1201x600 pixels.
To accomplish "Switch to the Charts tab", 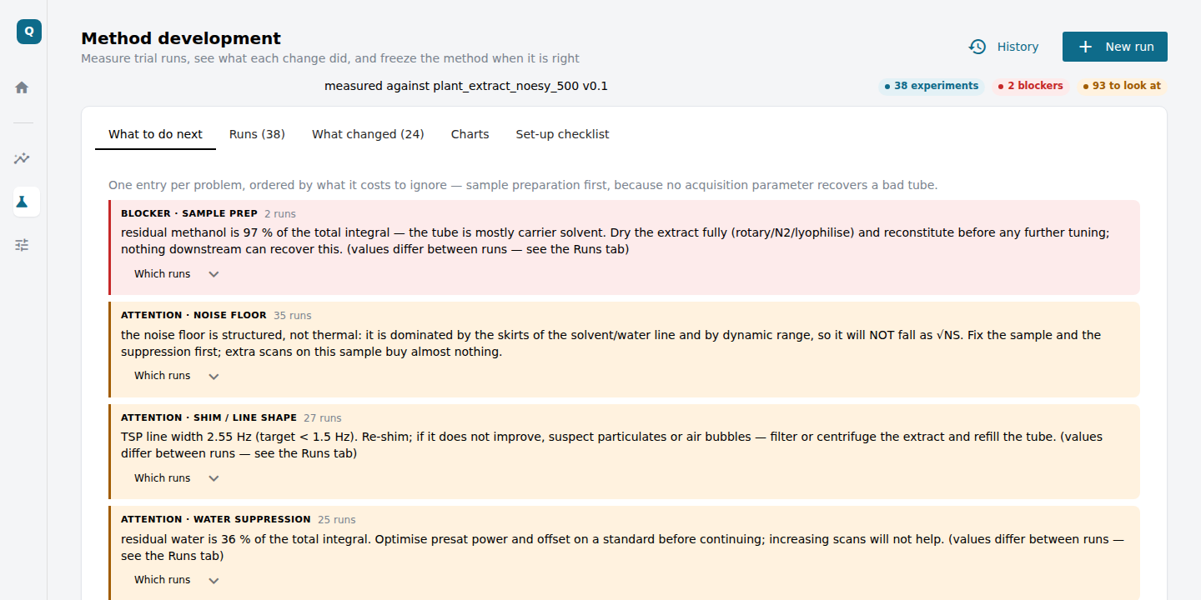I will click(470, 134).
